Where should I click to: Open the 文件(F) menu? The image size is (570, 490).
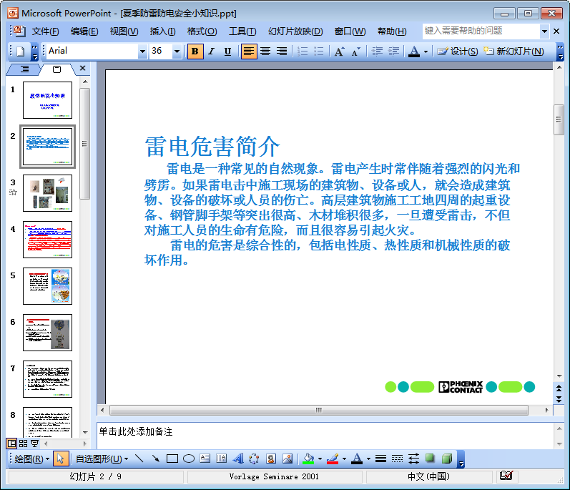click(x=45, y=31)
